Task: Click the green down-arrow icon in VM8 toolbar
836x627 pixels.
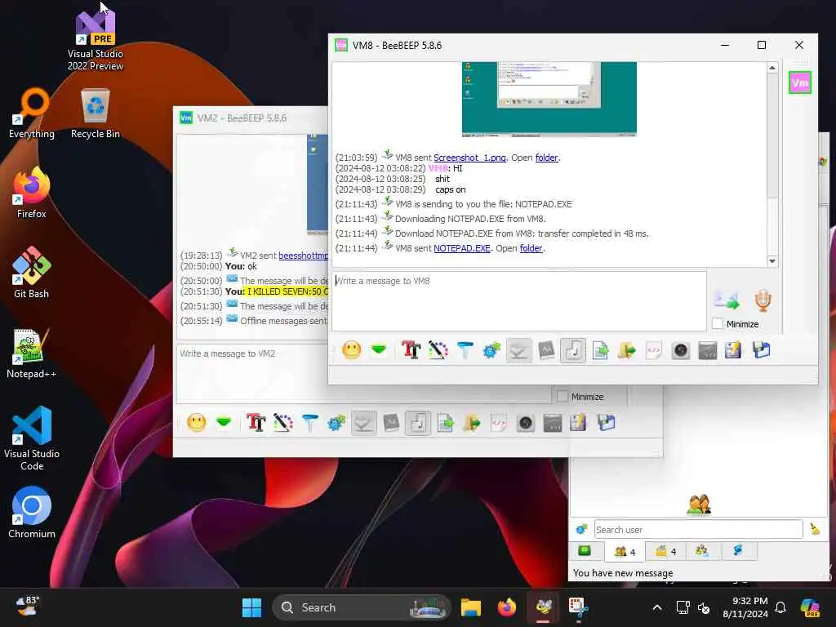Action: point(379,350)
